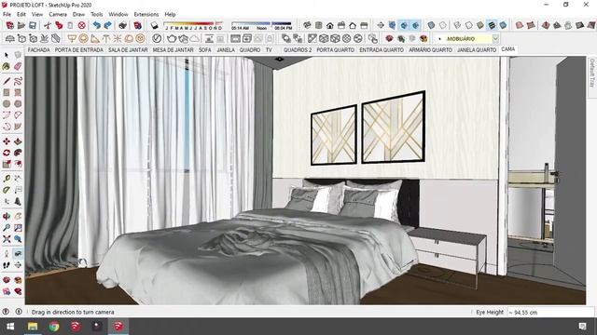597x335 pixels.
Task: Open the V-Ray Asset Editor
Action: click(157, 38)
